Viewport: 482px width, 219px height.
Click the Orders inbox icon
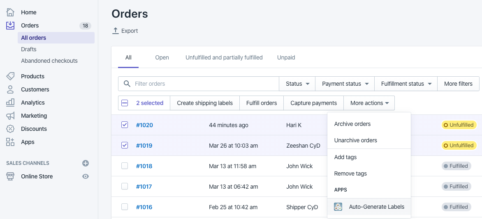point(10,25)
